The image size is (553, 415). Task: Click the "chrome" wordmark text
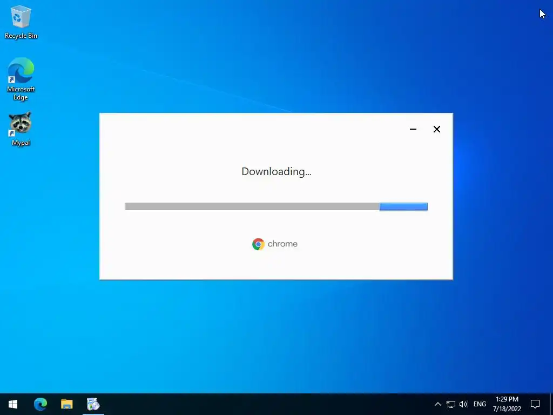click(282, 244)
